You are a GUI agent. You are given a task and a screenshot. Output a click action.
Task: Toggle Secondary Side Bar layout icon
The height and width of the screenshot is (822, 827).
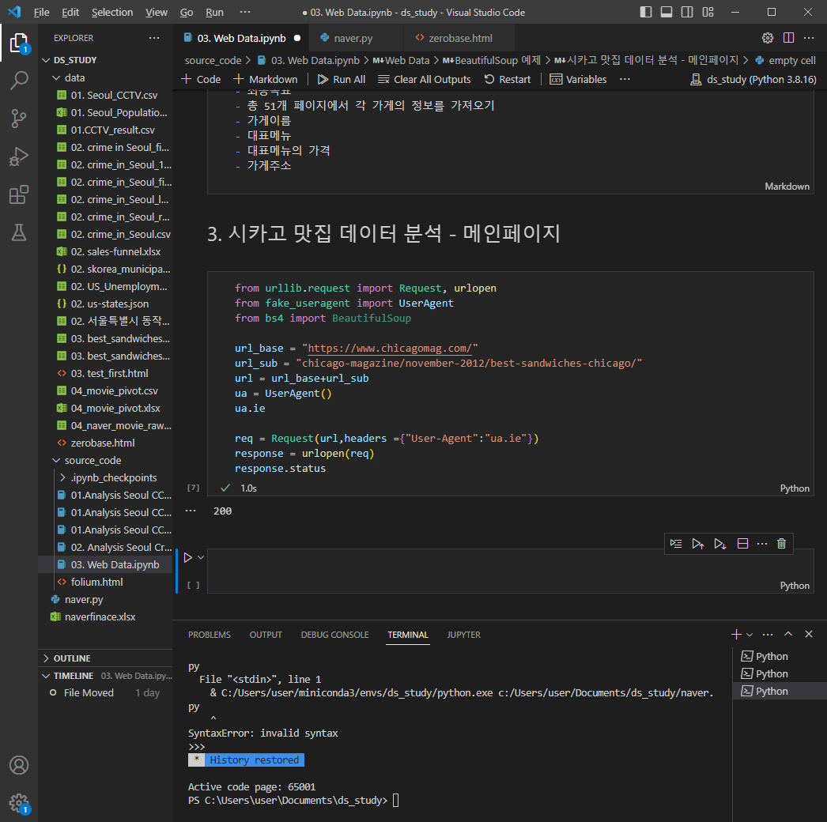(x=687, y=12)
